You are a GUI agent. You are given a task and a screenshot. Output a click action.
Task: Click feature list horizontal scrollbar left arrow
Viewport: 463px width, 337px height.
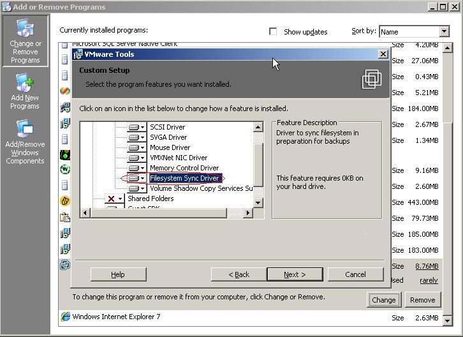click(x=85, y=213)
